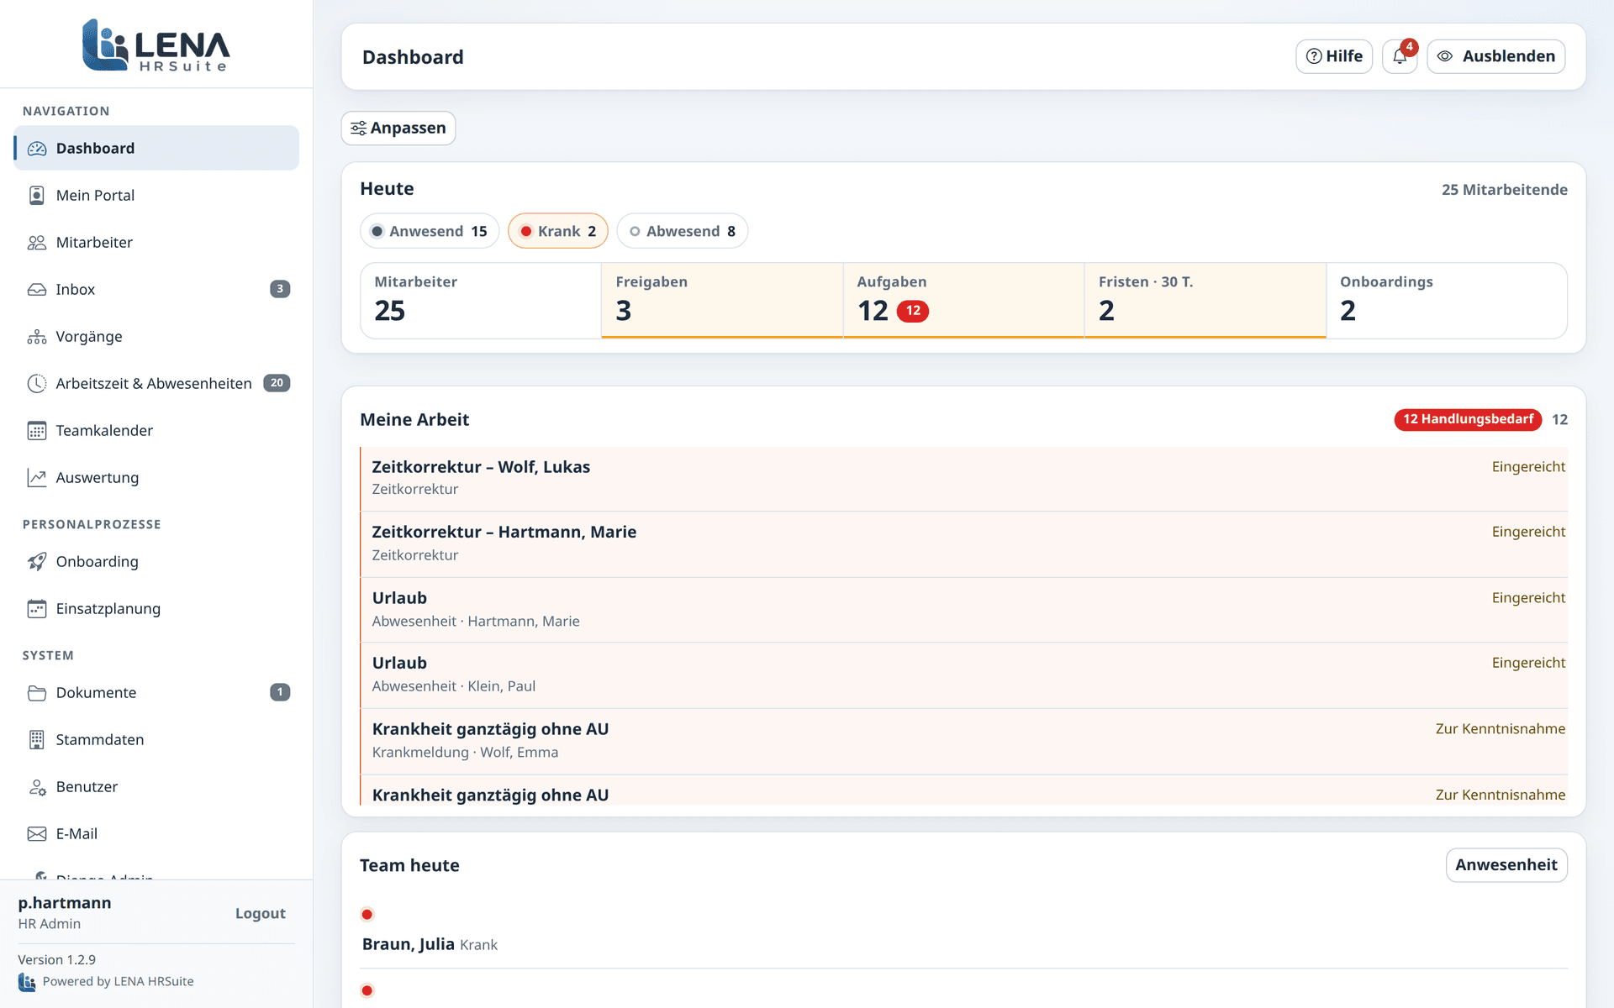Click the Onboarding rocket icon
The image size is (1614, 1008).
click(37, 562)
